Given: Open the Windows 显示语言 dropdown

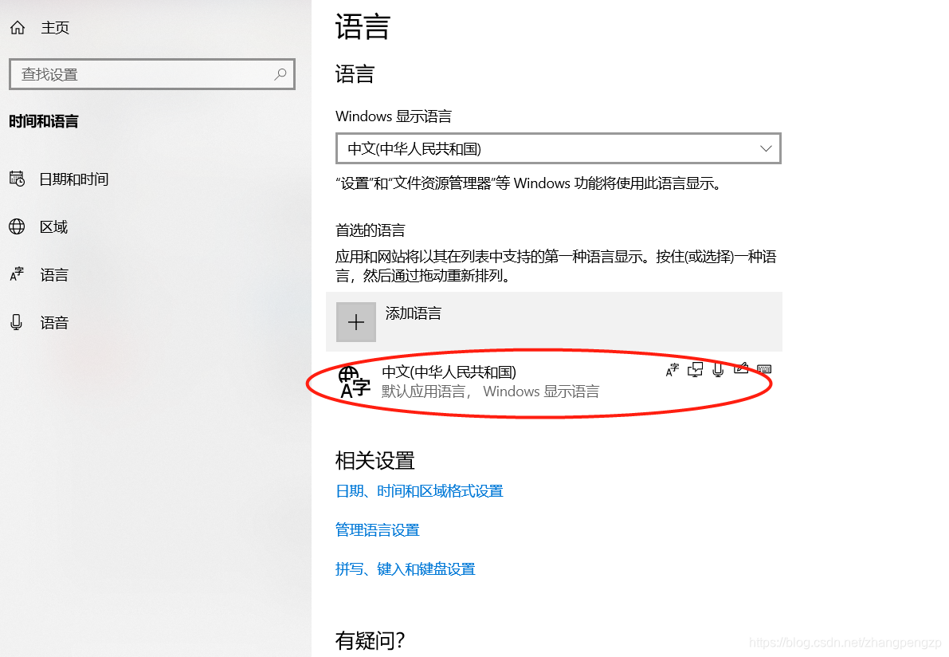Looking at the screenshot, I should tap(558, 148).
